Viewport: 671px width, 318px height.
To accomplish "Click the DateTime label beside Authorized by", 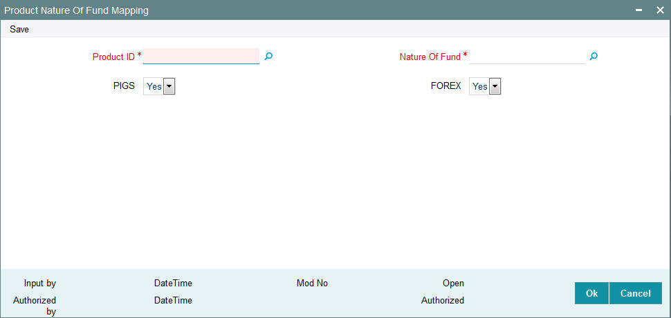I will pos(174,300).
